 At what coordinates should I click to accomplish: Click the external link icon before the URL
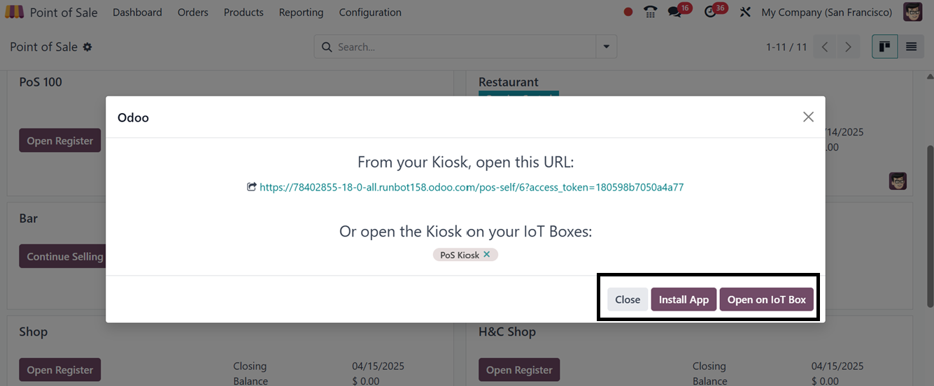251,187
